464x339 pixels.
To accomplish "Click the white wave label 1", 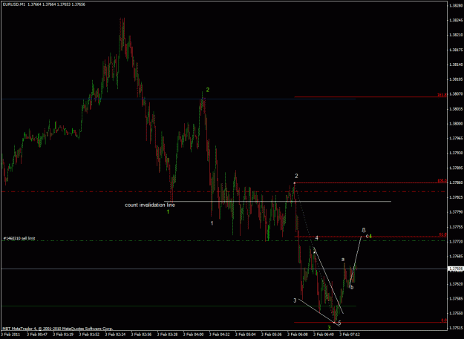I will pos(212,223).
